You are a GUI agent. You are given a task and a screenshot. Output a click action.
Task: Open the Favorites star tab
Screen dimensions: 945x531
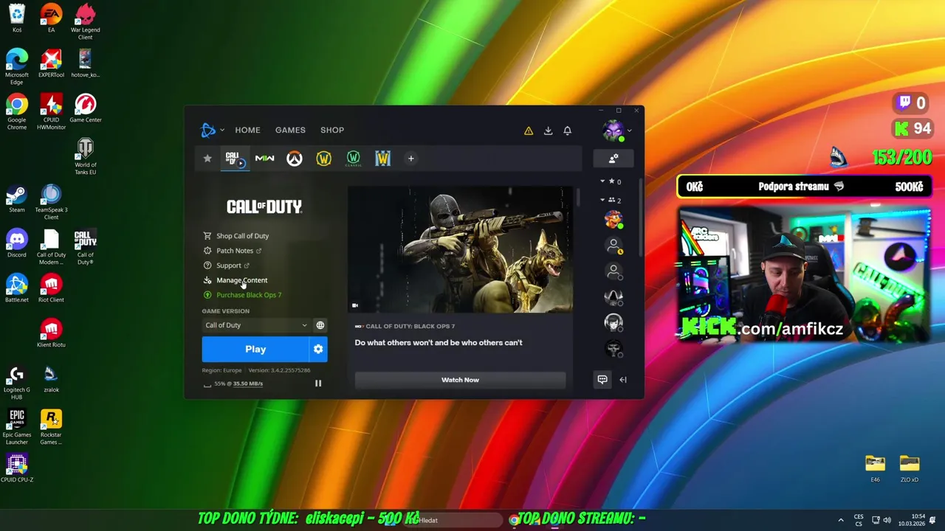point(207,159)
